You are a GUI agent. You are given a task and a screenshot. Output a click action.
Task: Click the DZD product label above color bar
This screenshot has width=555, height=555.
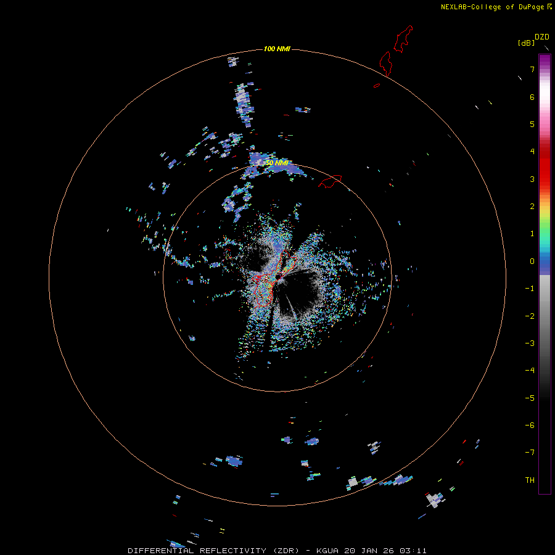tap(542, 36)
